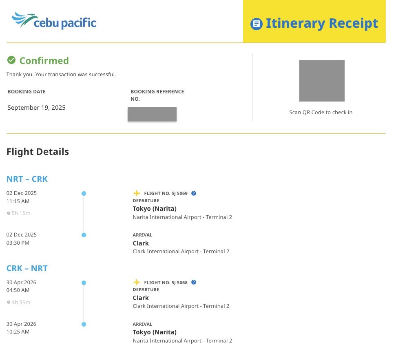Click the NRT departure timeline dot for 11:15 AM

point(84,193)
